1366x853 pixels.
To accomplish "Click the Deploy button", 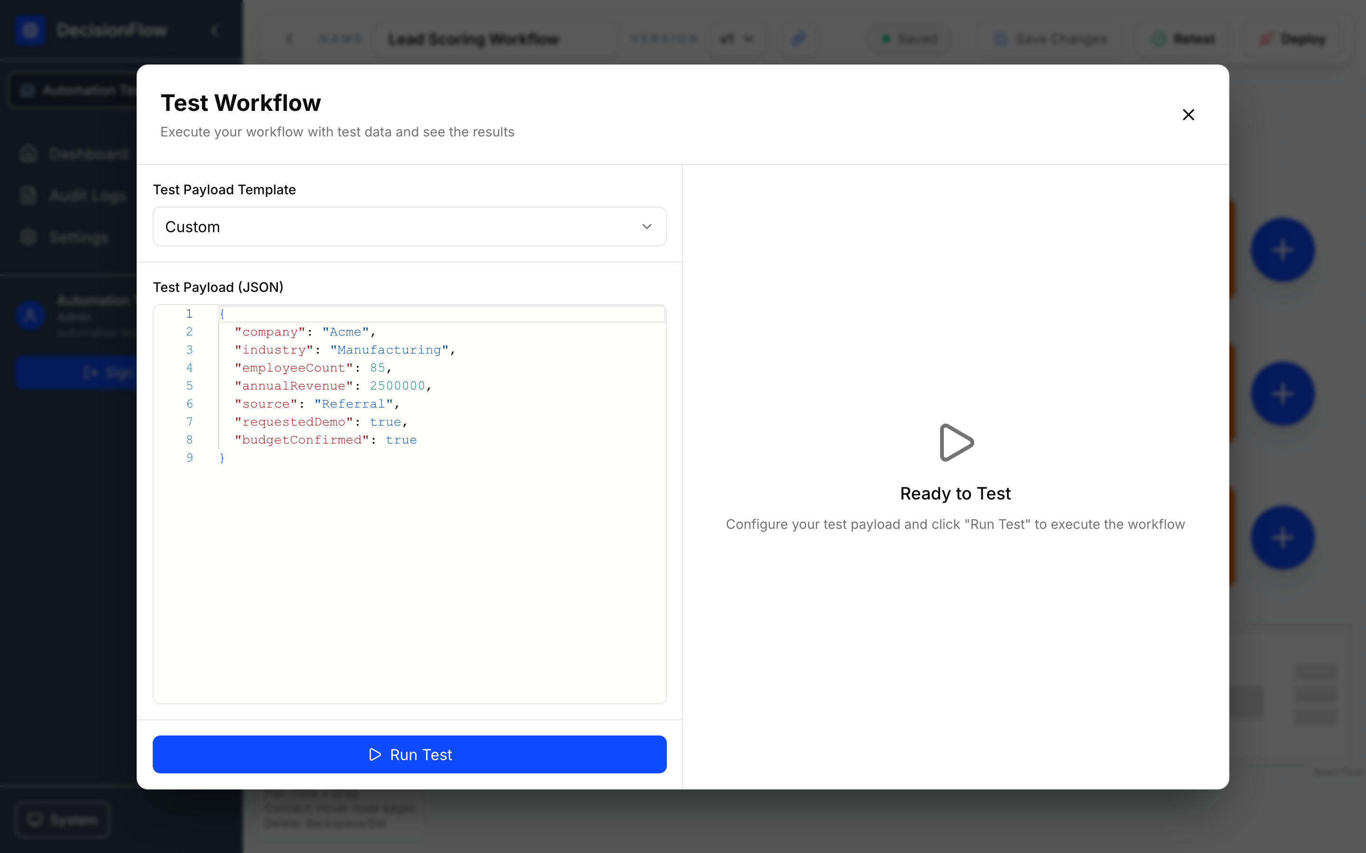I will coord(1293,39).
